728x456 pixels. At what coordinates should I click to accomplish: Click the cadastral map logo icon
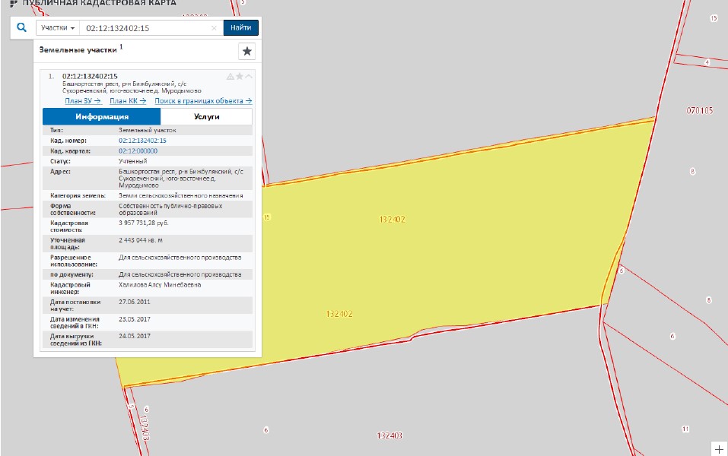(x=13, y=3)
